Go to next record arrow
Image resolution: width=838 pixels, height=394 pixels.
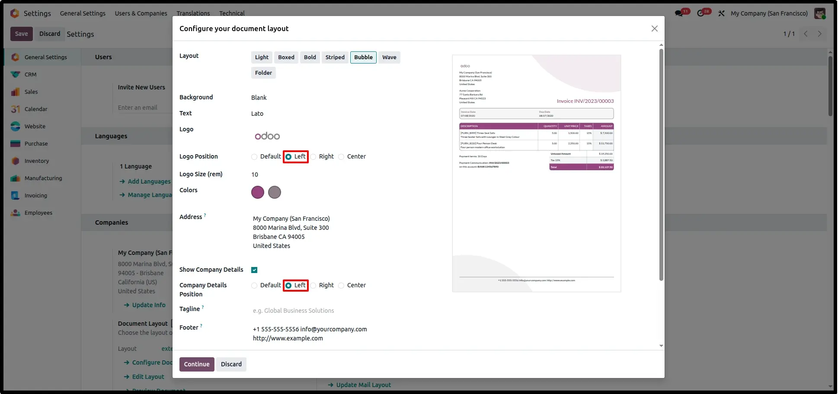tap(819, 34)
